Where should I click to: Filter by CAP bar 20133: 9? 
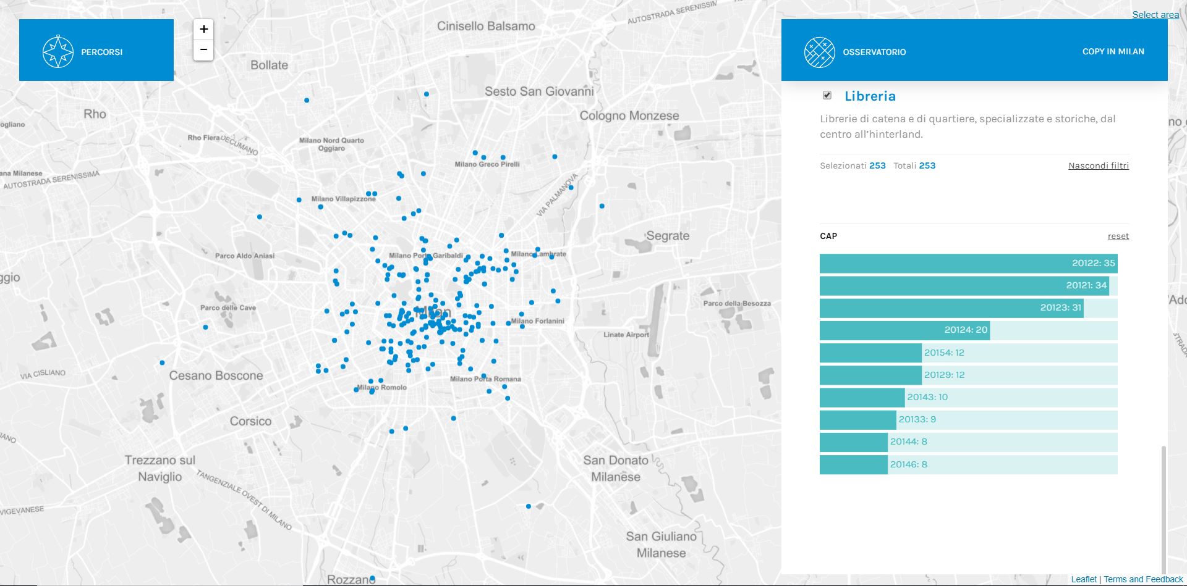pos(968,419)
